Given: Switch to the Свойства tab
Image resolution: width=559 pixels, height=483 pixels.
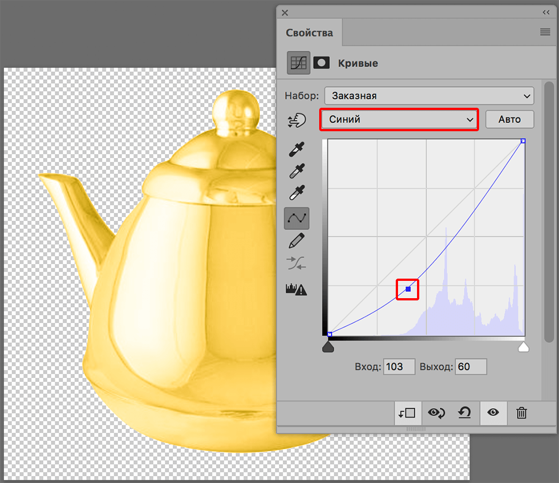Looking at the screenshot, I should (309, 33).
